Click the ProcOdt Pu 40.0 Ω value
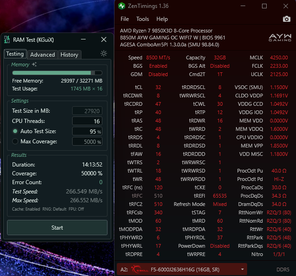Image resolution: width=296 pixels, height=276 pixels. pyautogui.click(x=279, y=171)
